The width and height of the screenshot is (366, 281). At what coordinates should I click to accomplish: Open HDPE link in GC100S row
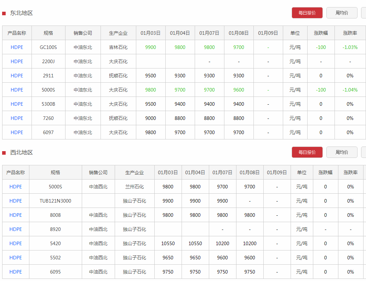pyautogui.click(x=17, y=47)
